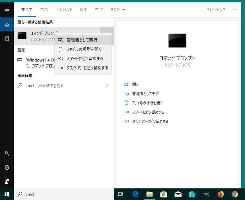
Task: Open GIMP from the taskbar
Action: (x=206, y=194)
